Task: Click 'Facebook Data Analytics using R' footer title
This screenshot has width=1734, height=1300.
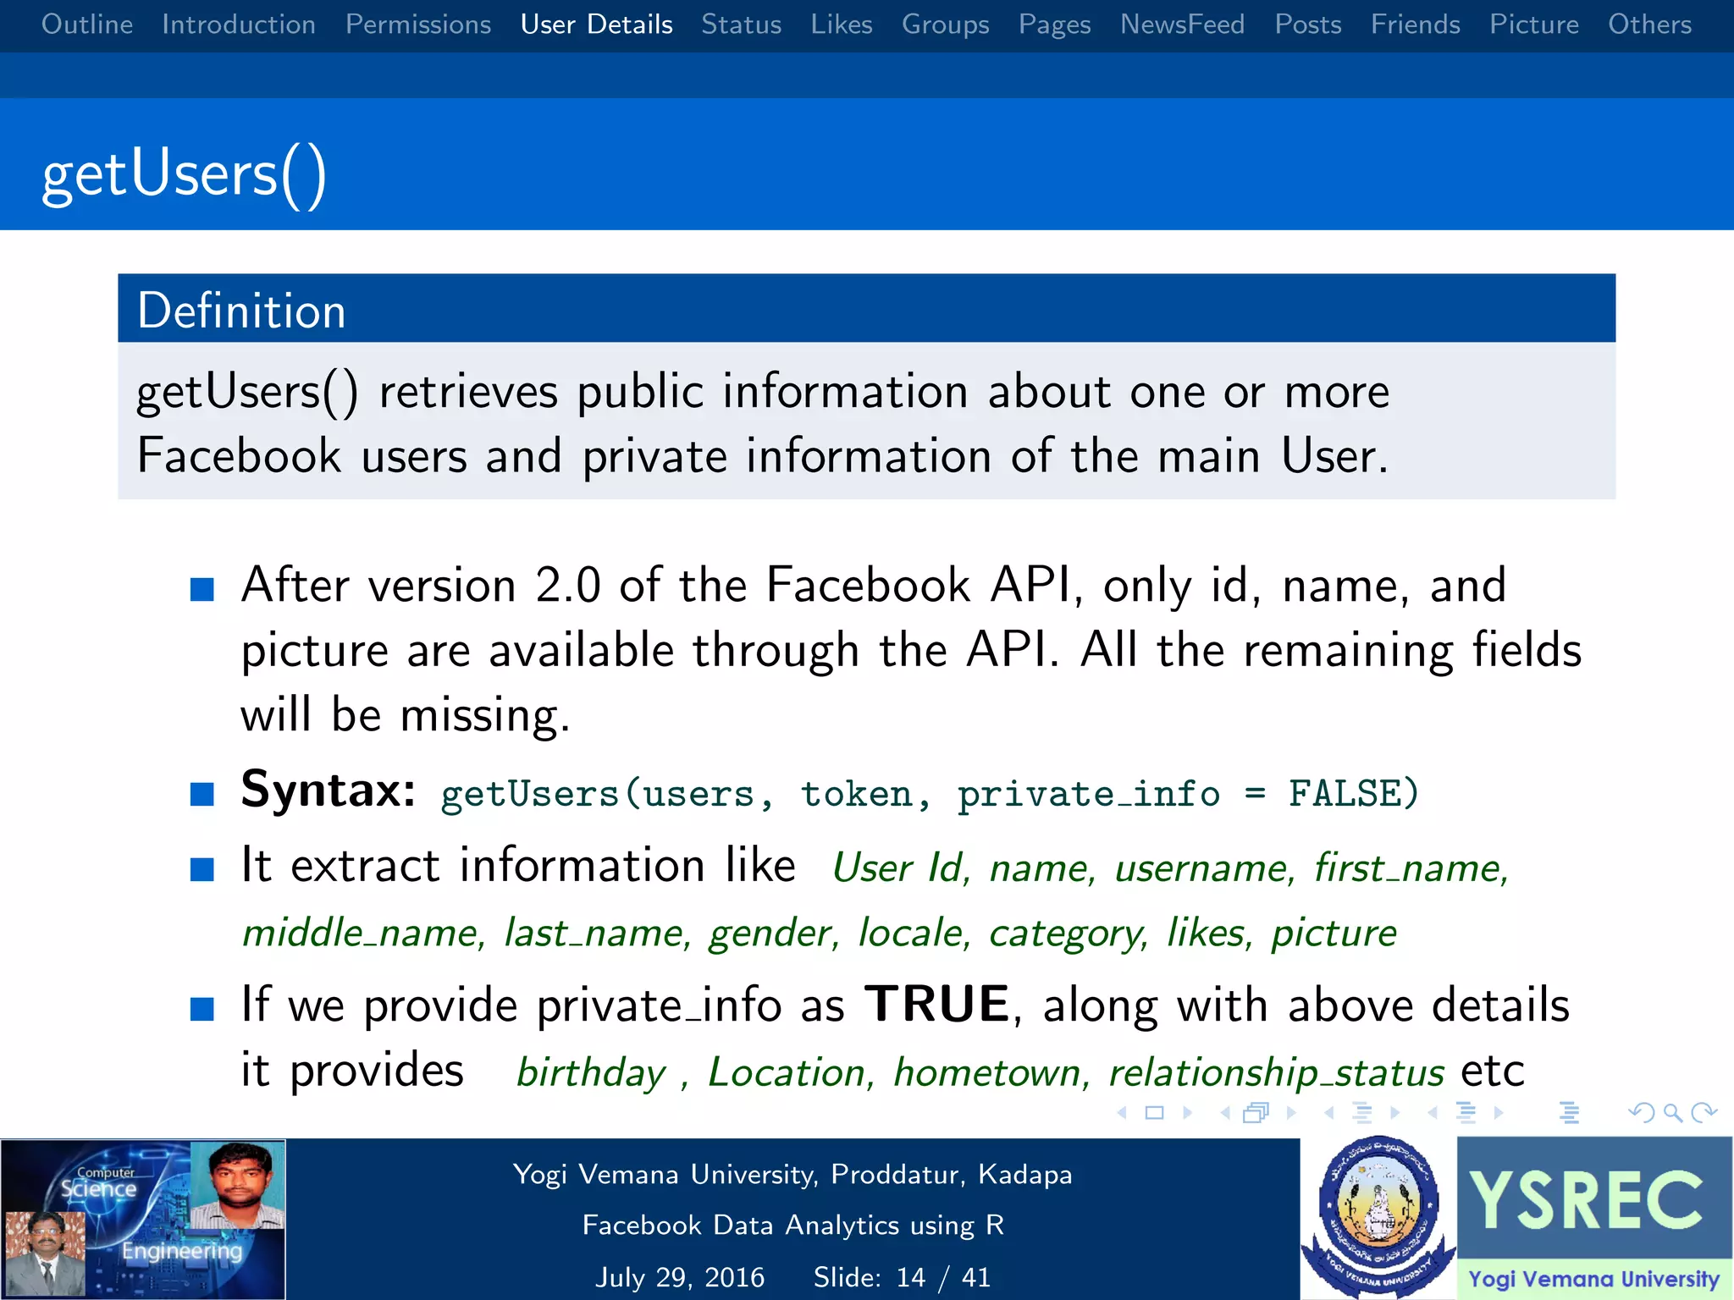Action: click(793, 1226)
